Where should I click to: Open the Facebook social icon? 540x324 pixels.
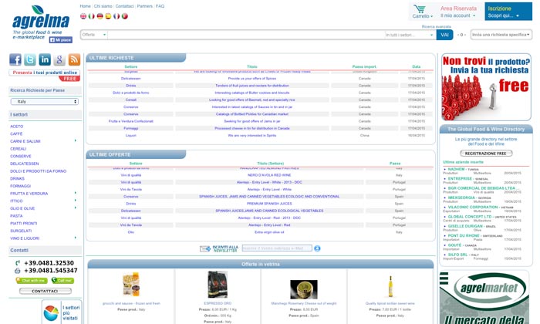16,60
